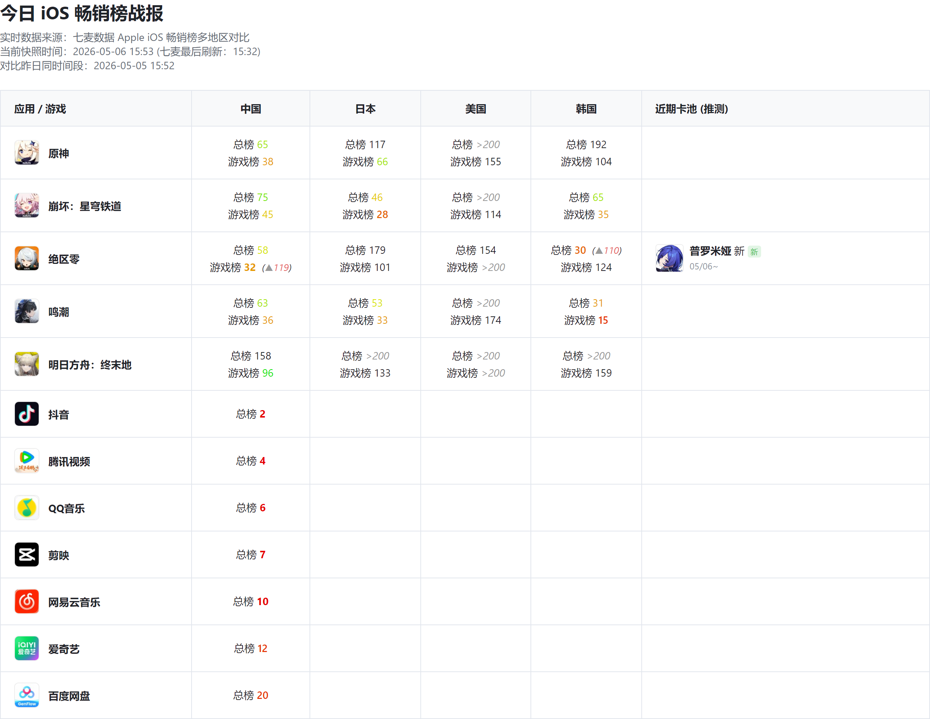Viewport: 930px width, 719px height.
Task: Click 鸣潮's Korea 游戏榜 15 rank
Action: pos(586,320)
